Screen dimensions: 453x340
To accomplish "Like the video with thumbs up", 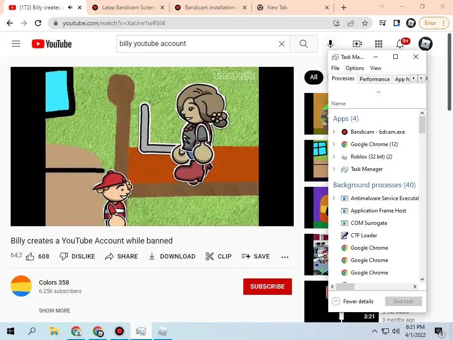I will (x=30, y=256).
